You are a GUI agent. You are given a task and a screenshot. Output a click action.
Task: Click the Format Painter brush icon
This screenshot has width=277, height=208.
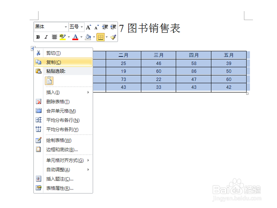click(113, 37)
